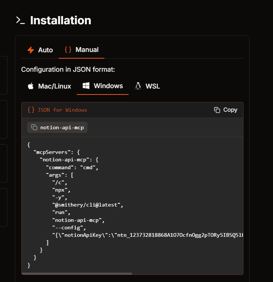
Task: Click the horizontal scrollbar under the code
Action: tap(77, 273)
